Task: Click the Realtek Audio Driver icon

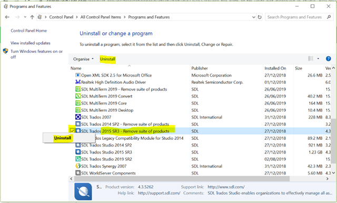Action: [78, 82]
